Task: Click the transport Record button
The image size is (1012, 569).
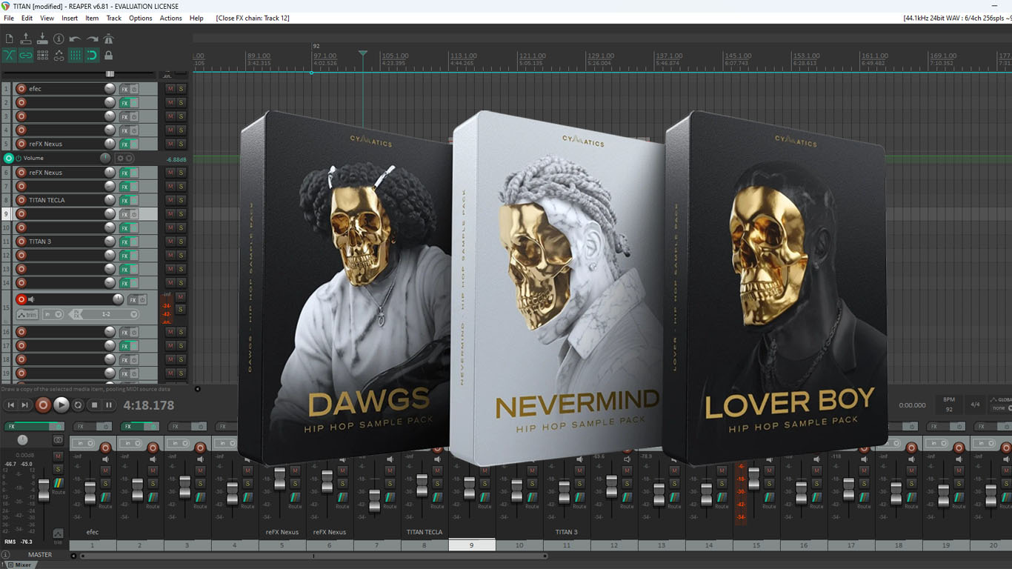Action: coord(44,405)
